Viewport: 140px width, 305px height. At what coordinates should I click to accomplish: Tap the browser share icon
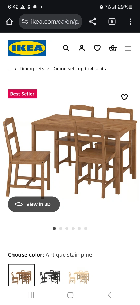point(93,22)
